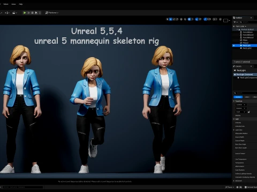Click the Use Temperature property label
This screenshot has width=257, height=192.
pos(241,159)
